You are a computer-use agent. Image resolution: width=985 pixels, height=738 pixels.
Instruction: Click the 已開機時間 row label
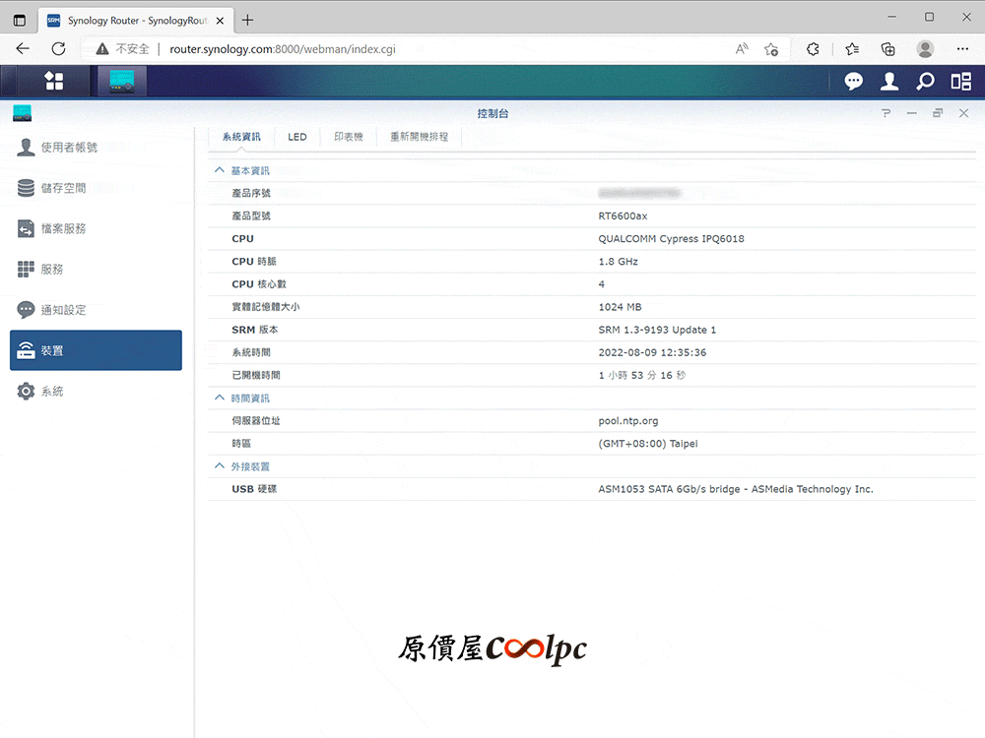point(256,375)
